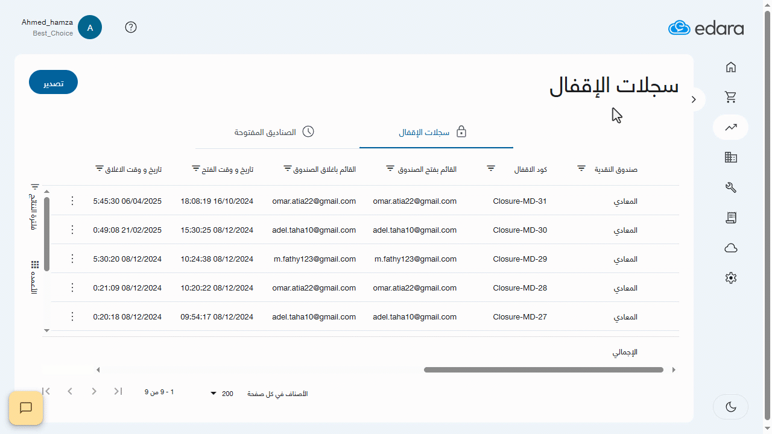The height and width of the screenshot is (434, 772).
Task: Click the vertical table scrollbar thumb
Action: coord(46,234)
